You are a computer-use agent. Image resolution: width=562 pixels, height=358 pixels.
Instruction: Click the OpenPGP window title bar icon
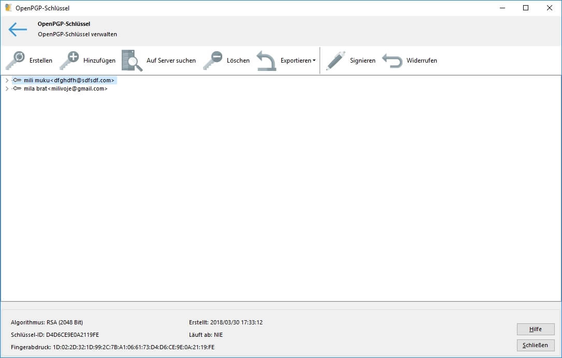click(8, 8)
